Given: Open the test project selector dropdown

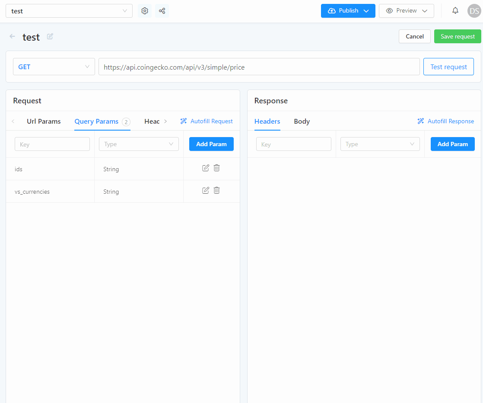Looking at the screenshot, I should 69,11.
